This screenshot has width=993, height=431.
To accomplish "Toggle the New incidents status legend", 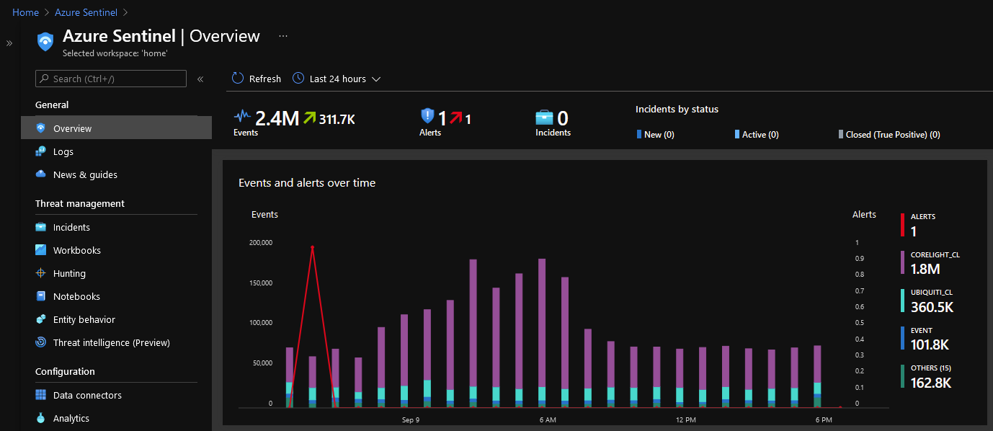I will click(x=654, y=134).
